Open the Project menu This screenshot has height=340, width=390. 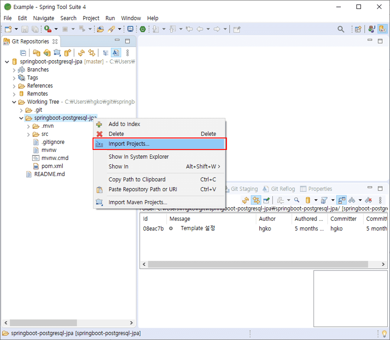(91, 18)
